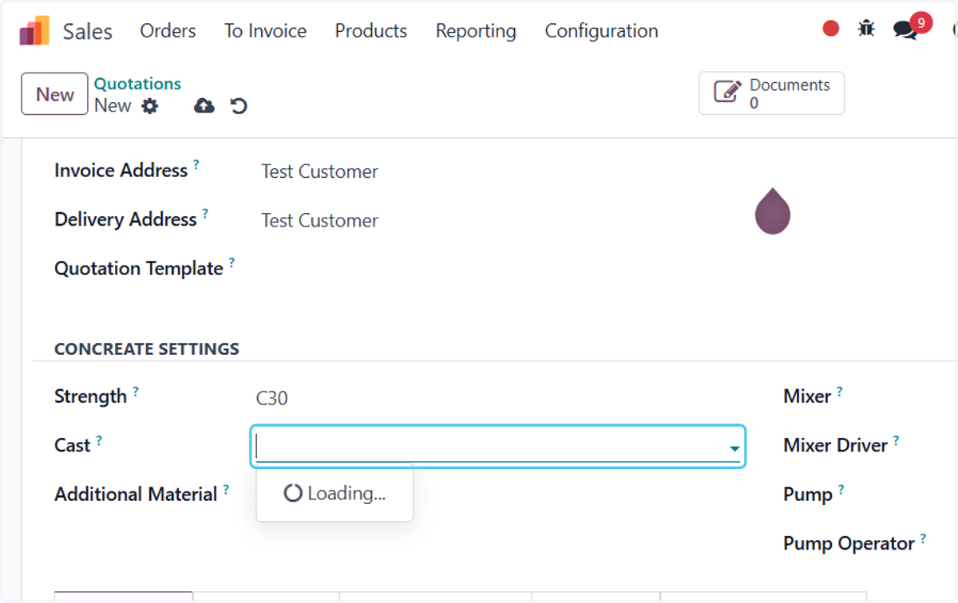This screenshot has height=603, width=958.
Task: Discard changes with the undo icon
Action: 239,106
